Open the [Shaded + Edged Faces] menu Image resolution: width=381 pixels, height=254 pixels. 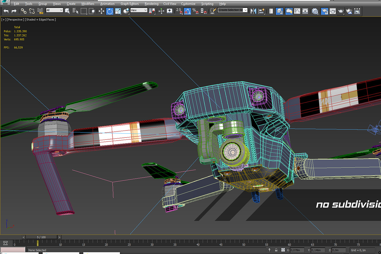40,20
